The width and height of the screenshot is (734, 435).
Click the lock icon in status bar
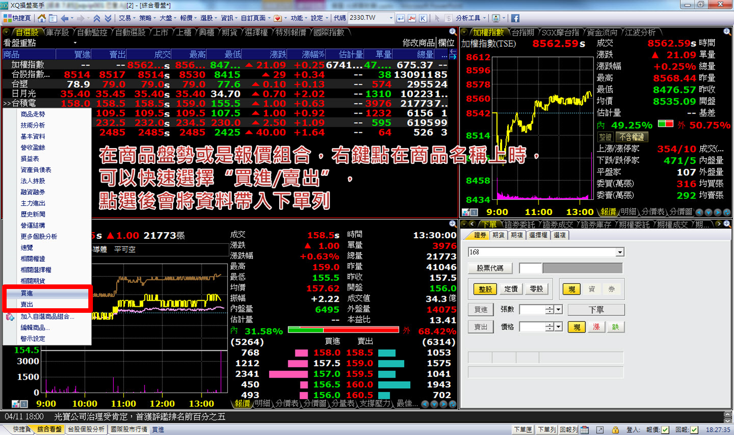pos(615,430)
